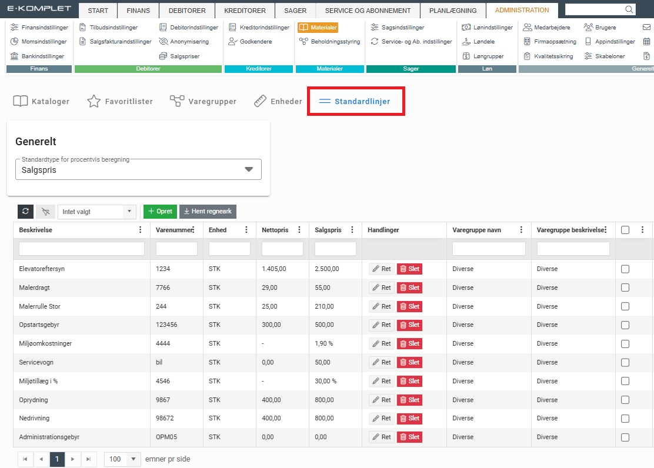Open the Varegrupper tab
This screenshot has height=468, width=654.
203,101
